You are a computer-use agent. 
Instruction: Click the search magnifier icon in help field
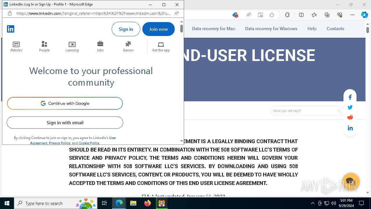point(339,111)
